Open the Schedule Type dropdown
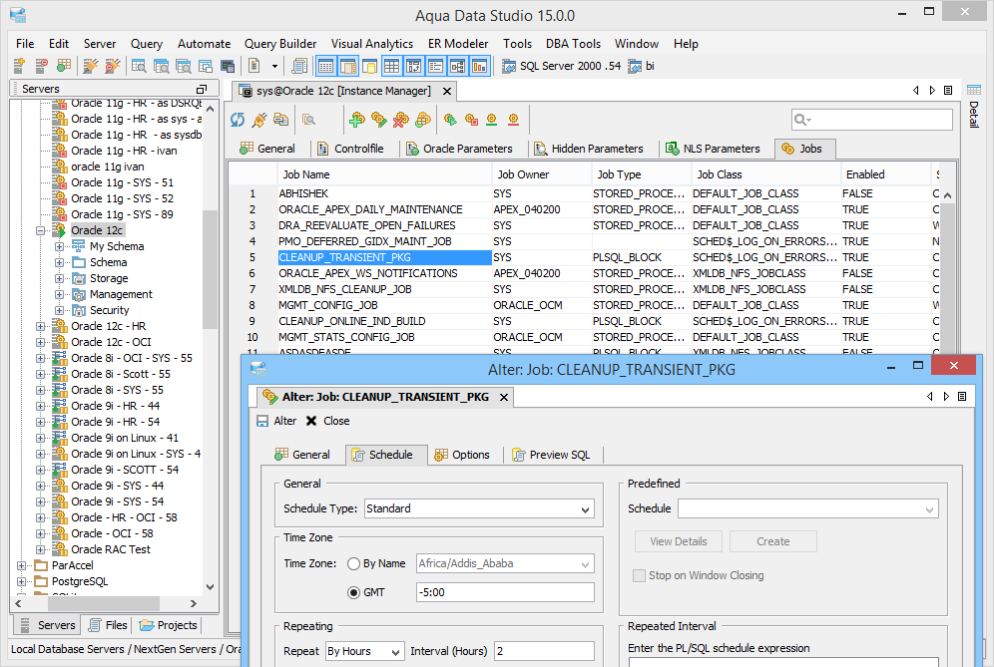994x667 pixels. pyautogui.click(x=585, y=509)
